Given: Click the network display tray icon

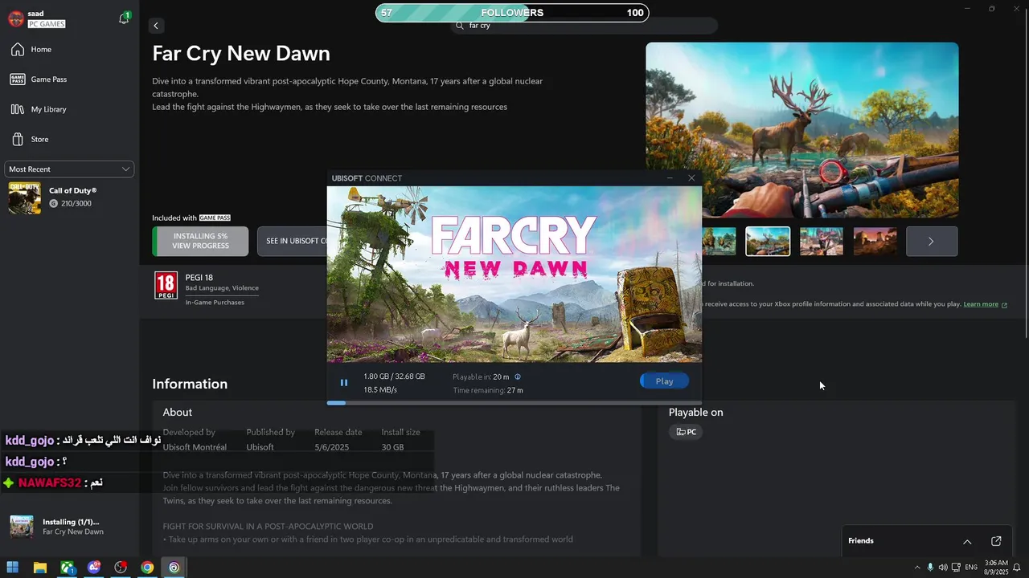Looking at the screenshot, I should click(956, 568).
